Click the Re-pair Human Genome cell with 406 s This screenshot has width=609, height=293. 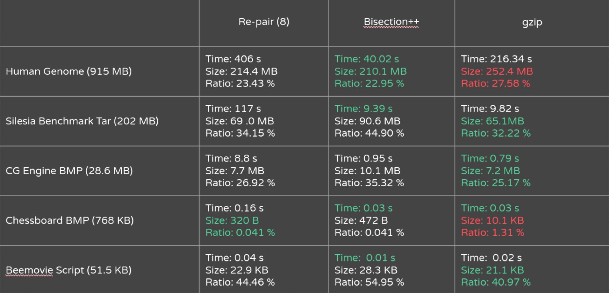(x=263, y=71)
